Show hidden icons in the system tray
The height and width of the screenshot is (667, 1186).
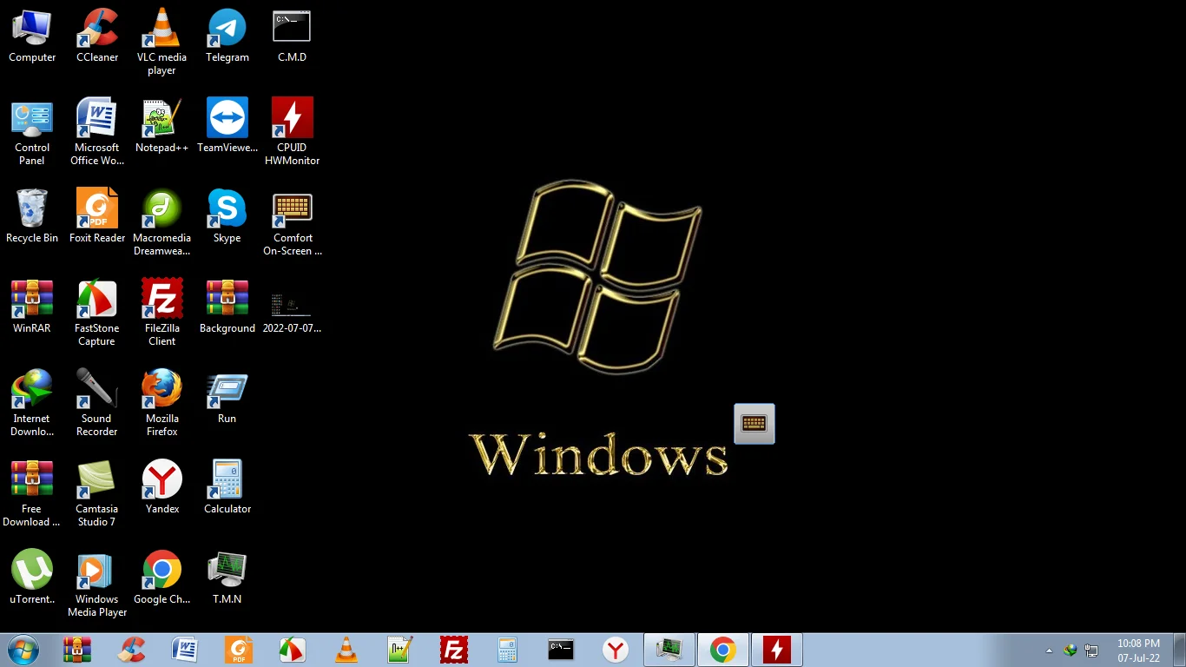point(1048,650)
